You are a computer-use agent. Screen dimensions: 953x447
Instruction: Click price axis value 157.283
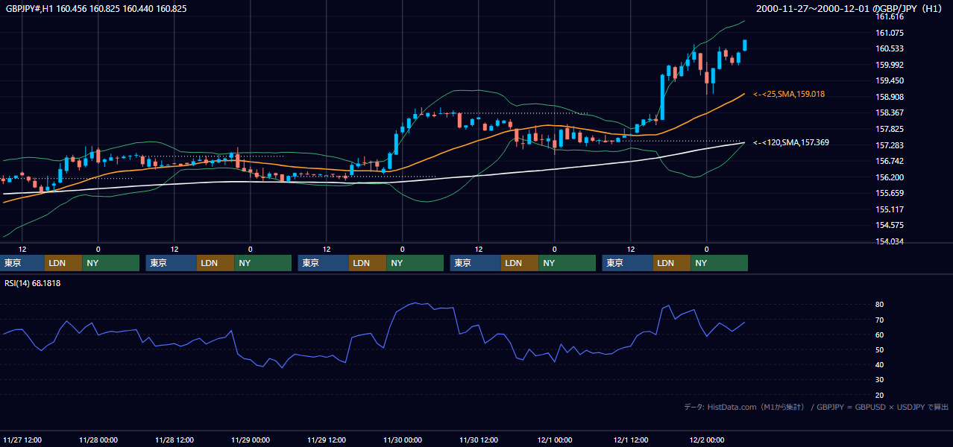click(x=890, y=145)
